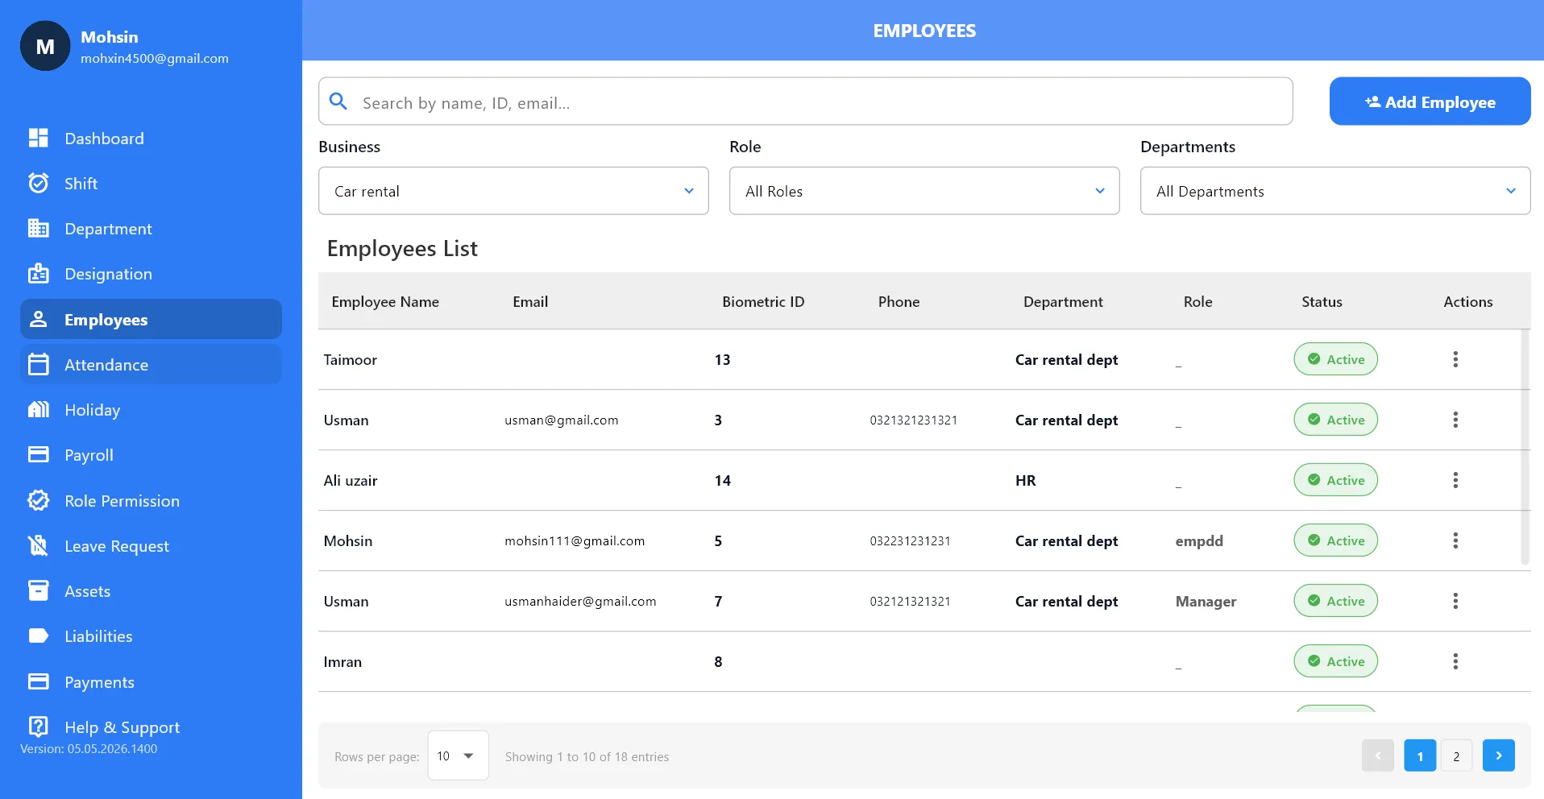
Task: Open the All Roles dropdown
Action: (x=924, y=191)
